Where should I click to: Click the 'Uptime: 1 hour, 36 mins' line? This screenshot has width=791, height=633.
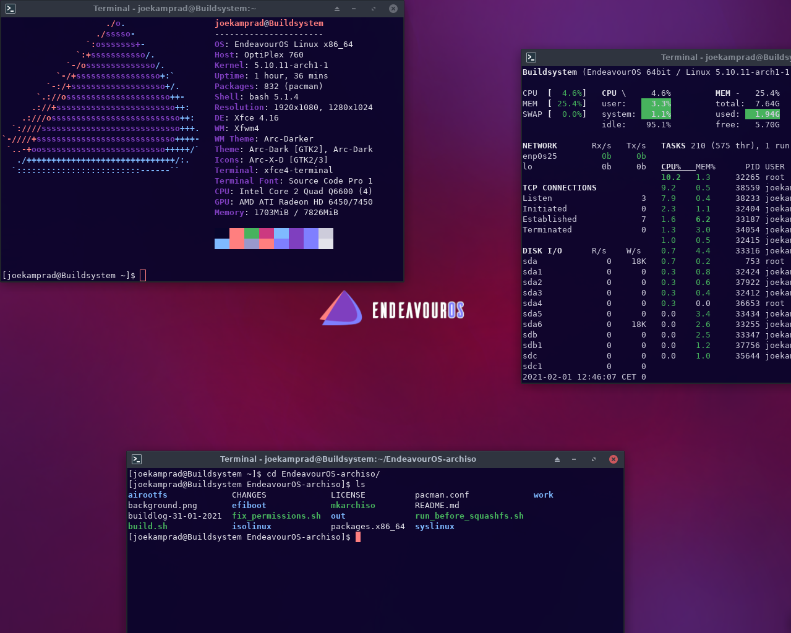[x=272, y=75]
